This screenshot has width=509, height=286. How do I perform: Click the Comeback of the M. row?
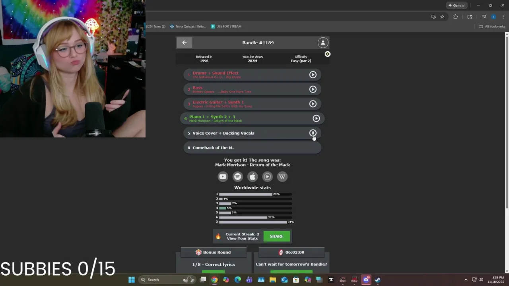pyautogui.click(x=253, y=148)
